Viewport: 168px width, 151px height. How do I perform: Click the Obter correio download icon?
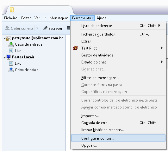pyautogui.click(x=7, y=28)
